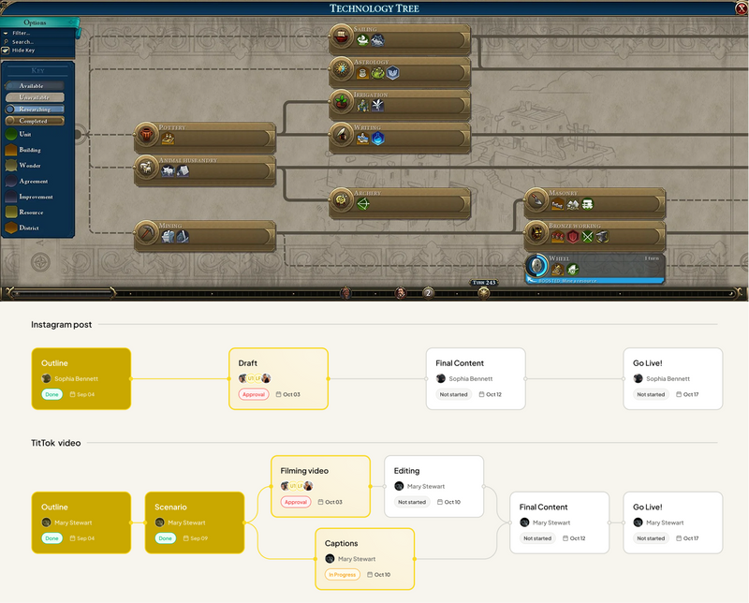This screenshot has width=749, height=603.
Task: Click the Final Content card by Mary Stewart
Action: click(559, 522)
